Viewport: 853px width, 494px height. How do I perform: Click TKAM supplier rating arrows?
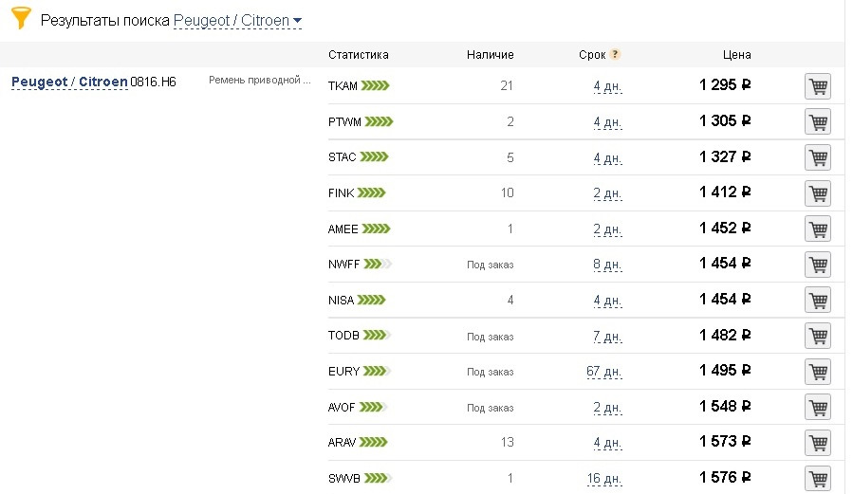coord(376,86)
